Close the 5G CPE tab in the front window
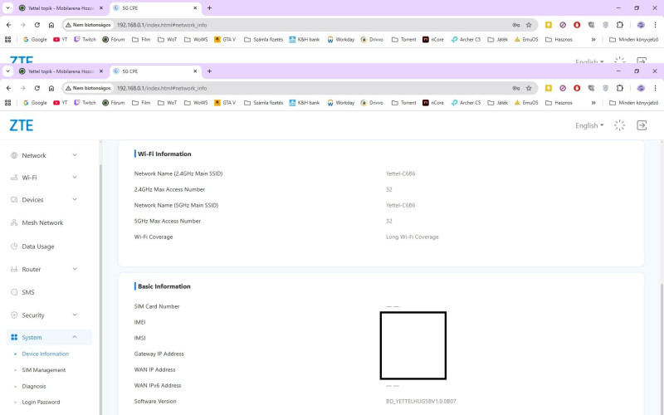This screenshot has width=664, height=415. pos(195,71)
